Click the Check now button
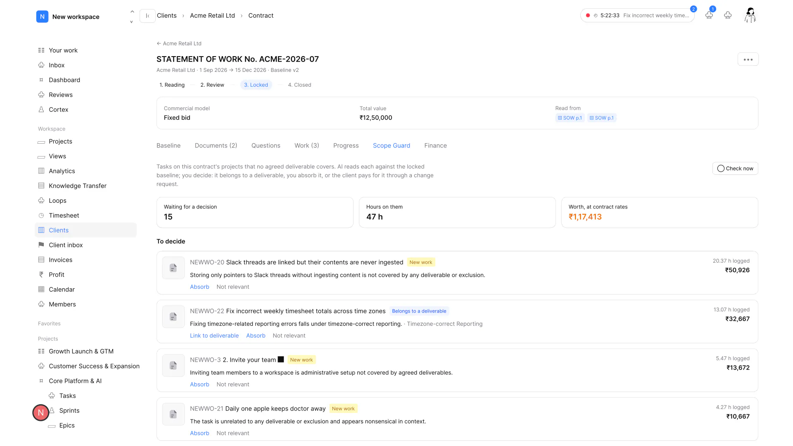Image resolution: width=793 pixels, height=446 pixels. tap(735, 168)
